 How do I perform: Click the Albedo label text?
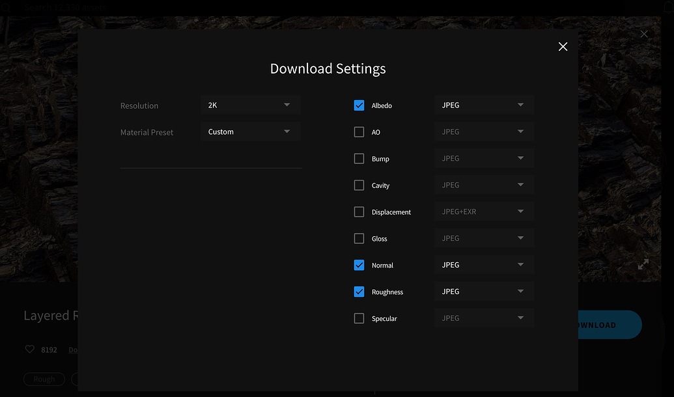(x=382, y=105)
